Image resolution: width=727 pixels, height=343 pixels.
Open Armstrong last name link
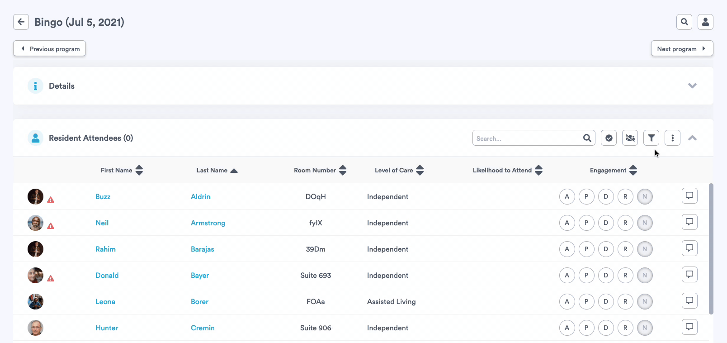[208, 223]
